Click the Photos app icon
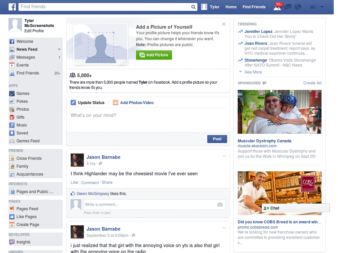The width and height of the screenshot is (338, 253). click(12, 109)
